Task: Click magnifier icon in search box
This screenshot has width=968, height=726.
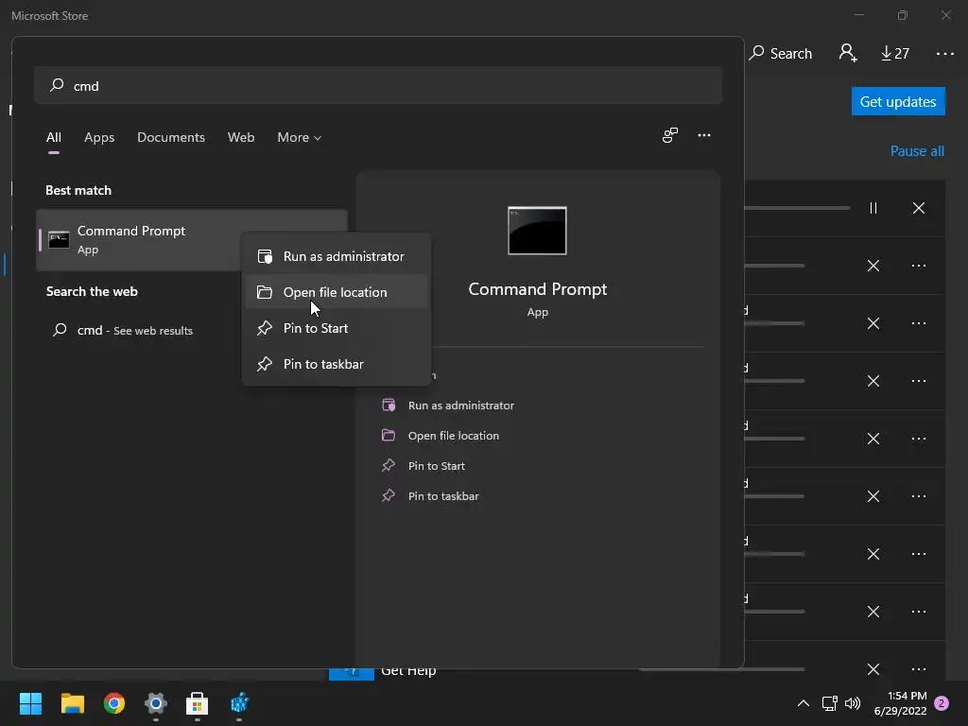Action: (x=57, y=84)
